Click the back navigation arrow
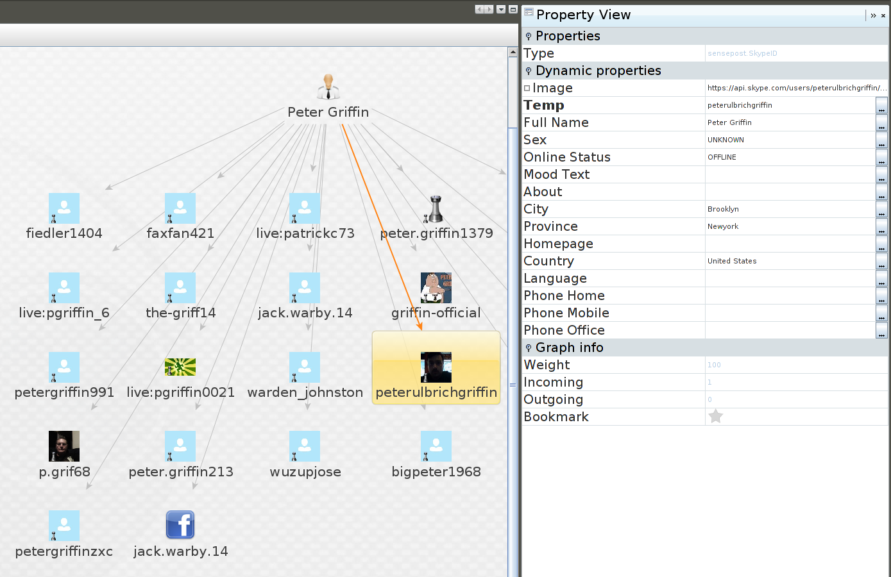Viewport: 891px width, 577px height. pos(479,9)
